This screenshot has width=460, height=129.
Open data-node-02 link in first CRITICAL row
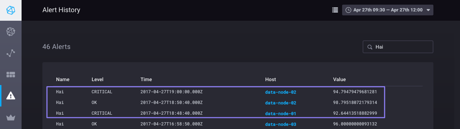281,92
